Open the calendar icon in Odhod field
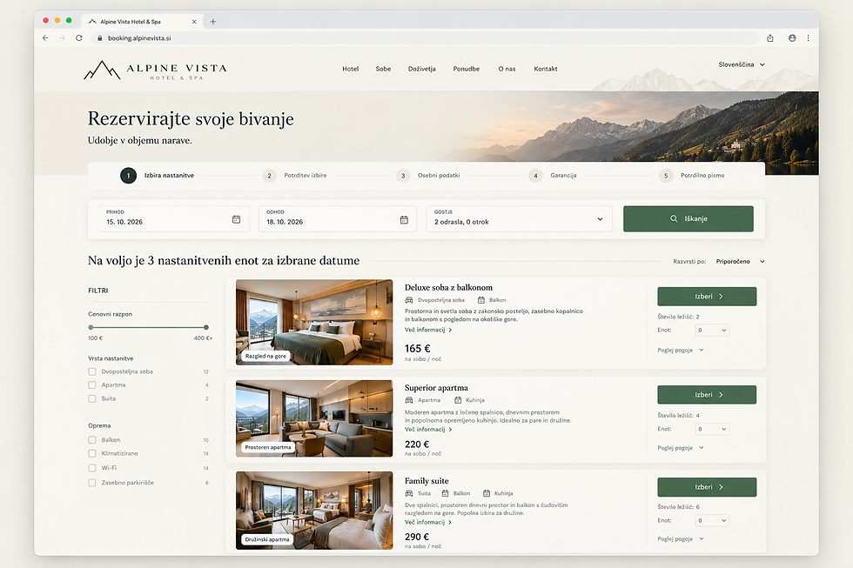853x568 pixels. pos(404,219)
